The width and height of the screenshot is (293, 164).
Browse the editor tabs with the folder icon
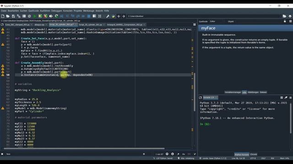[2, 25]
